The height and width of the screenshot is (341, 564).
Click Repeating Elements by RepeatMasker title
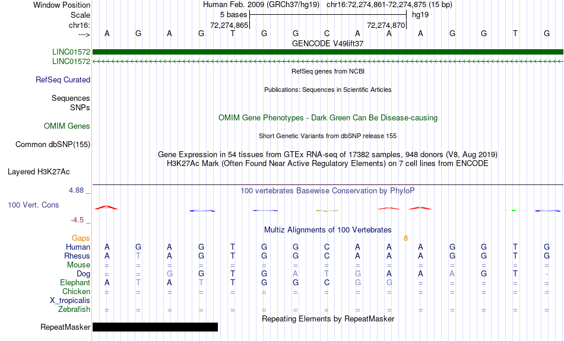pyautogui.click(x=328, y=319)
